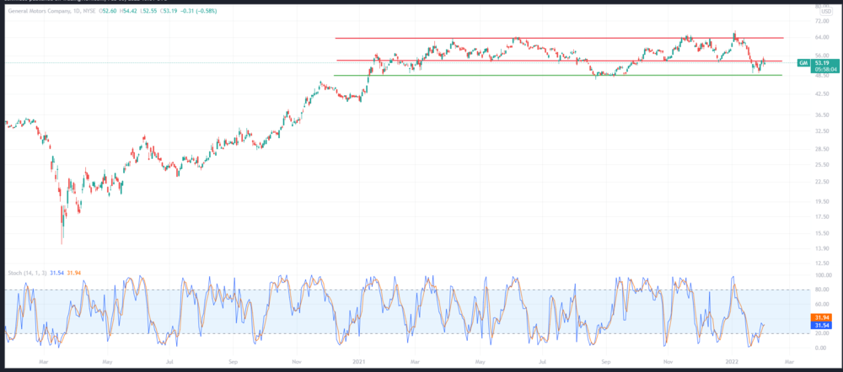Image resolution: width=843 pixels, height=372 pixels.
Task: Click the 05:58:04 bar countdown timer
Action: (x=822, y=70)
